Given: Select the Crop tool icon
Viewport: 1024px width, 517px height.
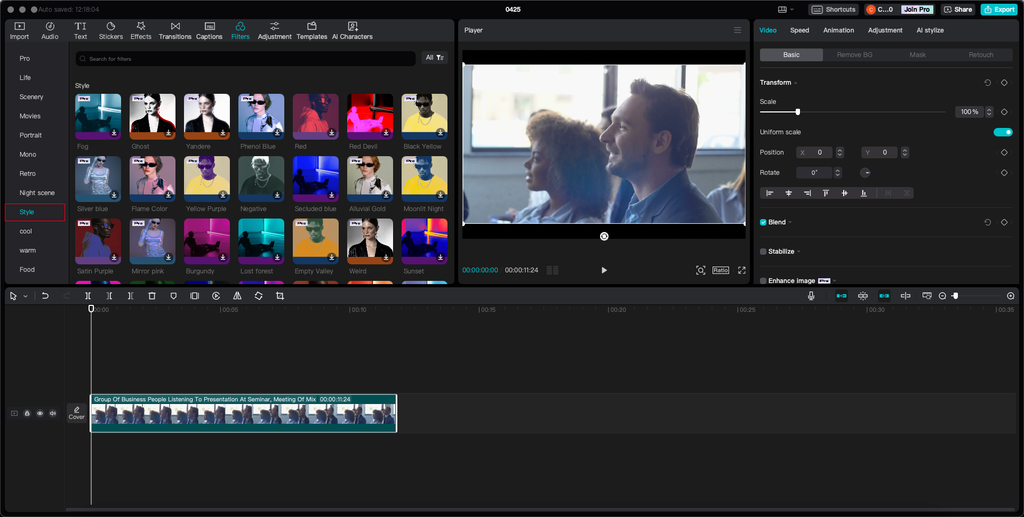Looking at the screenshot, I should click(x=280, y=296).
